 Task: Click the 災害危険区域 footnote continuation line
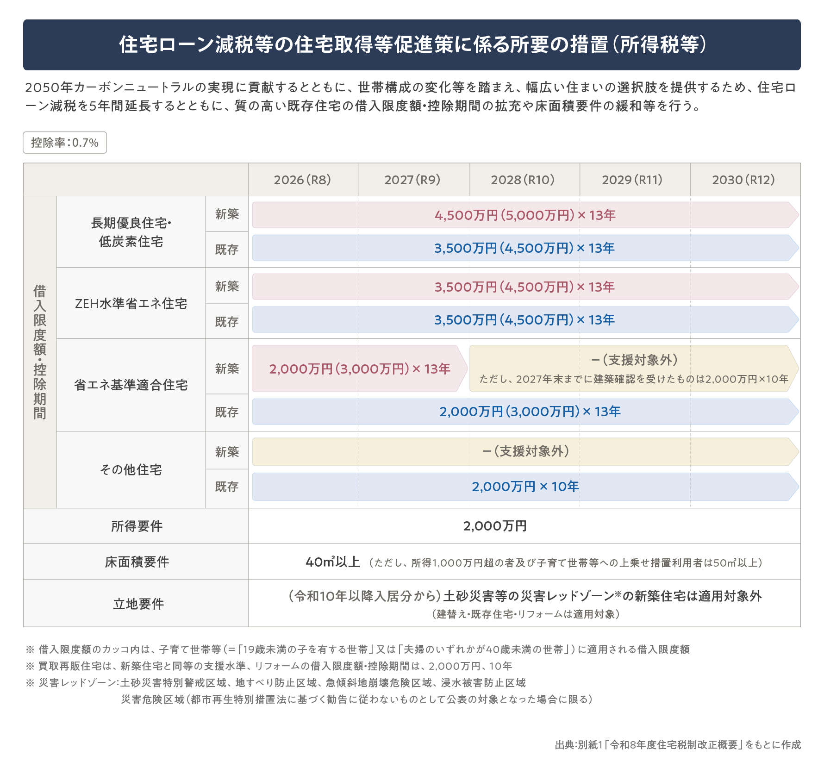click(x=357, y=699)
